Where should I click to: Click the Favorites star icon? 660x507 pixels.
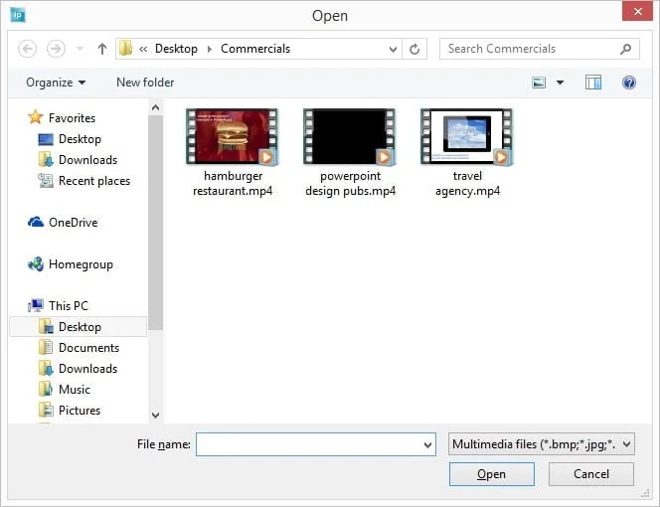click(36, 117)
